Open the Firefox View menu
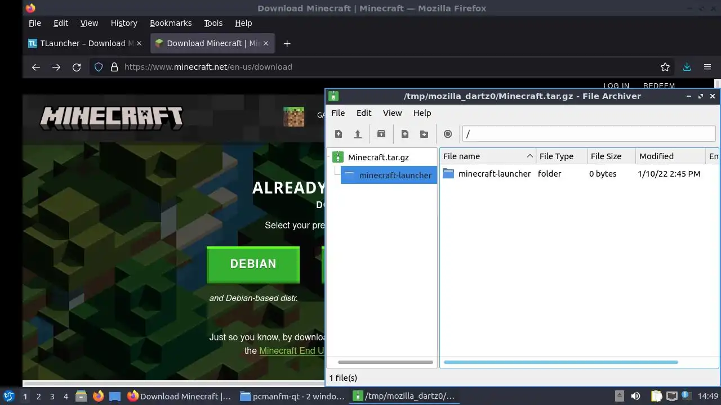Image resolution: width=721 pixels, height=405 pixels. coord(89,23)
